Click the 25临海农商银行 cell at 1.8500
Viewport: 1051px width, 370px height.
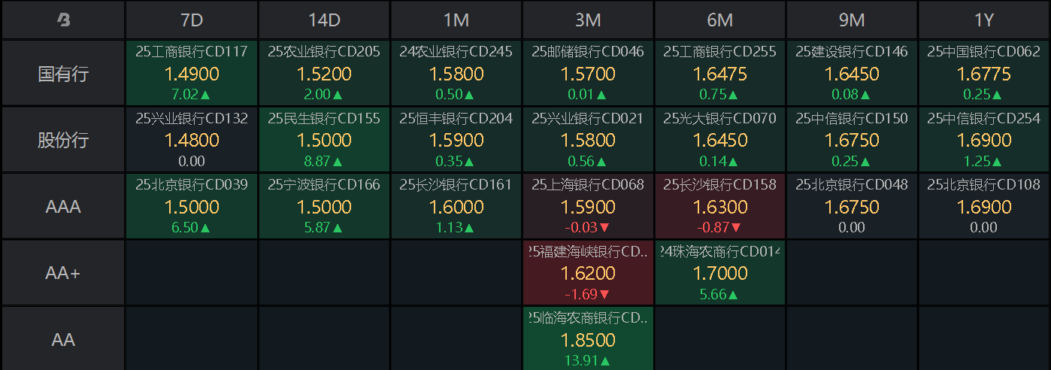pos(588,339)
